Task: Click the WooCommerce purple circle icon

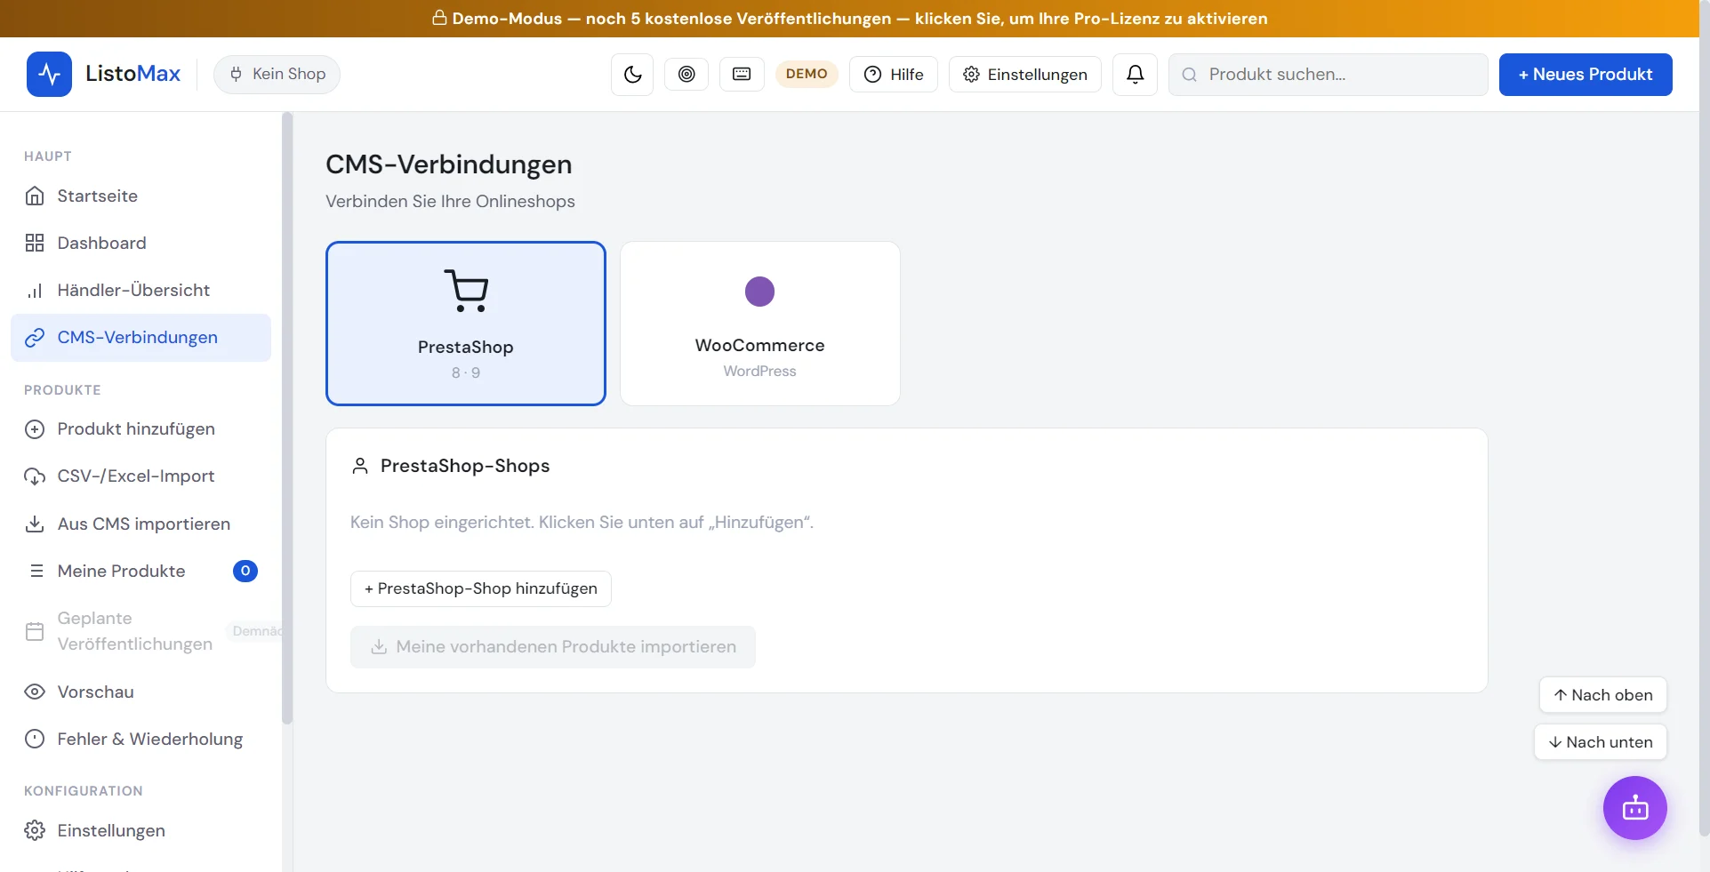Action: 759,292
